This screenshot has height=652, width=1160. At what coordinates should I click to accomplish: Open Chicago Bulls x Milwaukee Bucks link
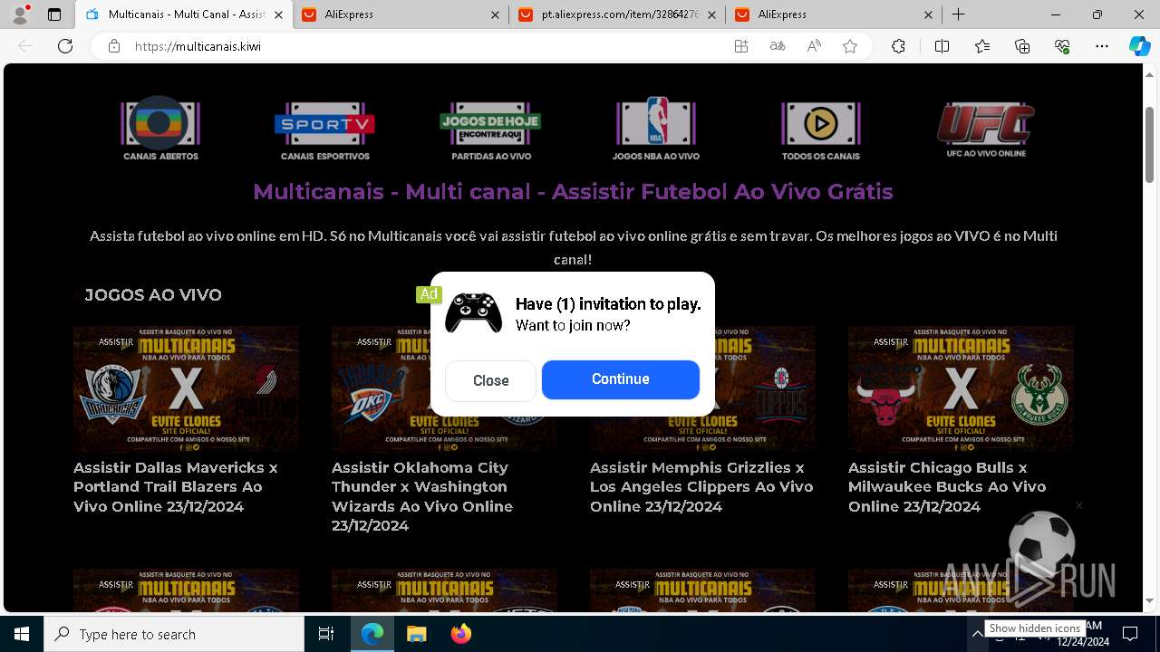coord(947,487)
